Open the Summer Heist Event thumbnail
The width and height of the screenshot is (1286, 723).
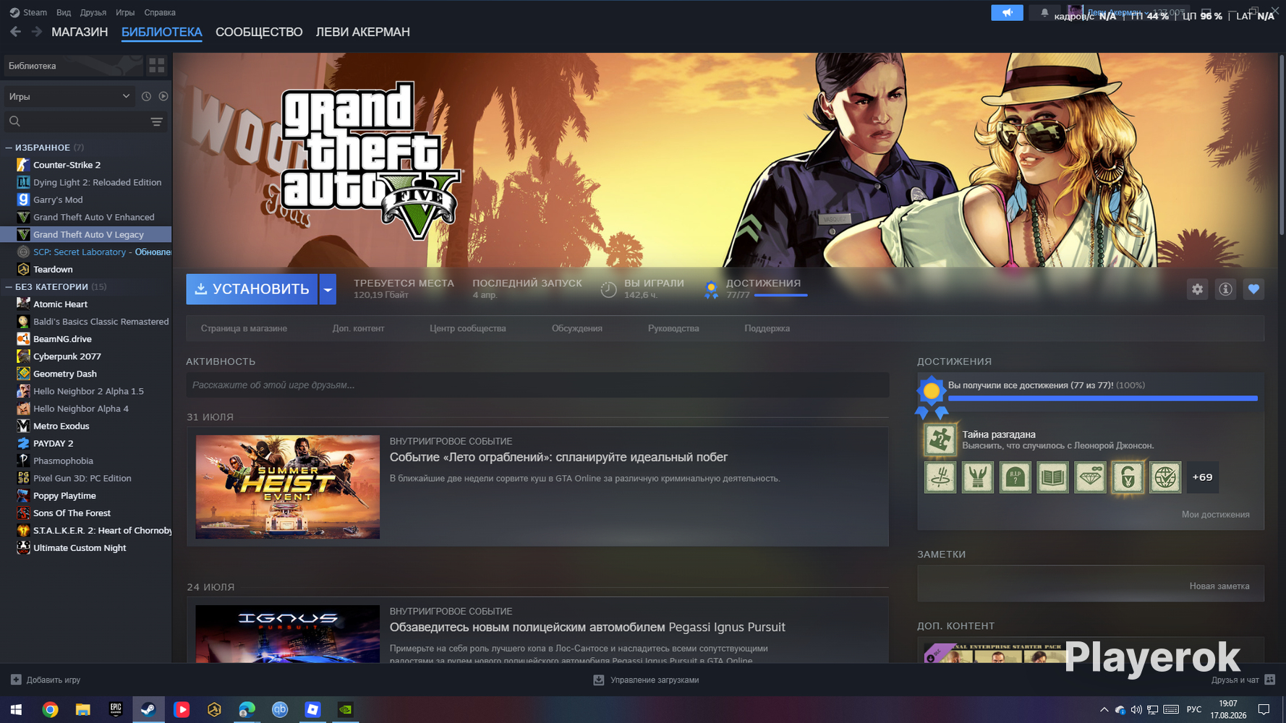coord(288,487)
